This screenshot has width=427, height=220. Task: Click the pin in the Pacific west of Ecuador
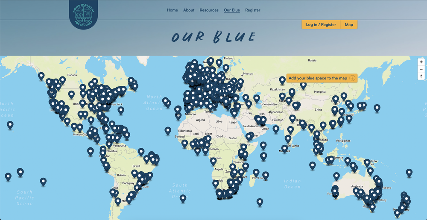[91, 151]
